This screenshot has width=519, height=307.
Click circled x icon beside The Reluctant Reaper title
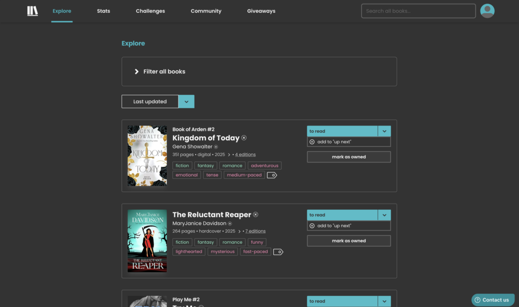click(x=255, y=215)
